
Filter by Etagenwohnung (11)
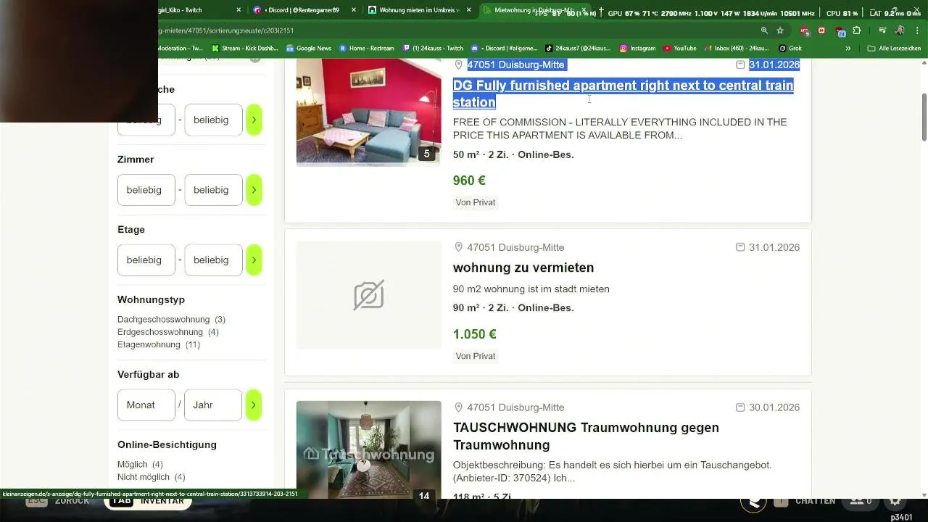tap(159, 344)
